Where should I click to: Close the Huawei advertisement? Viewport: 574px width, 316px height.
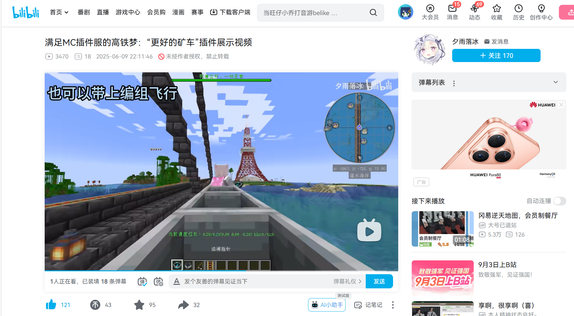[x=561, y=105]
